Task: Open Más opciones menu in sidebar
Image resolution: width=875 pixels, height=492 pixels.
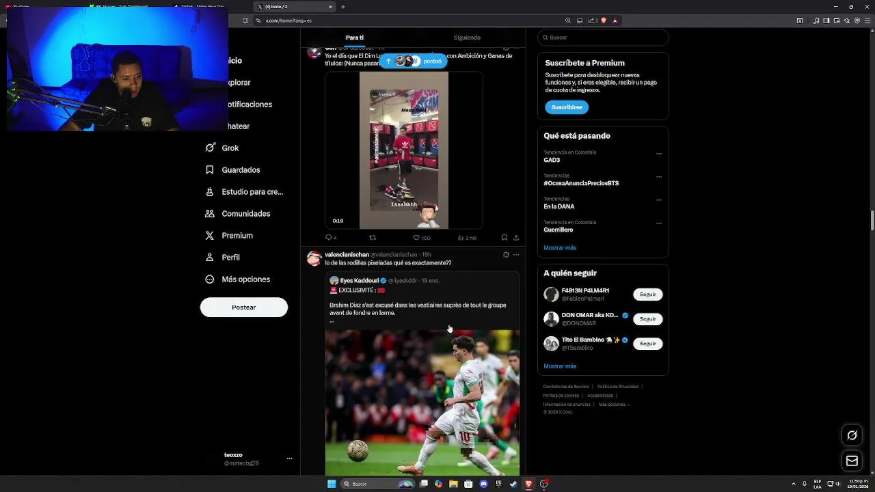Action: [238, 279]
